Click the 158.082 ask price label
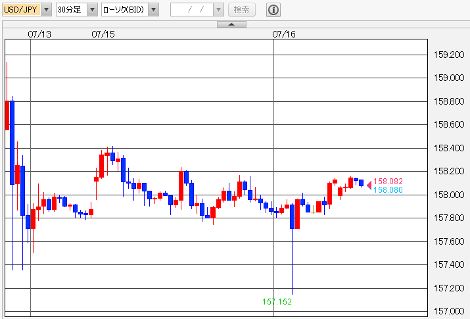The width and height of the screenshot is (470, 319). pos(388,181)
